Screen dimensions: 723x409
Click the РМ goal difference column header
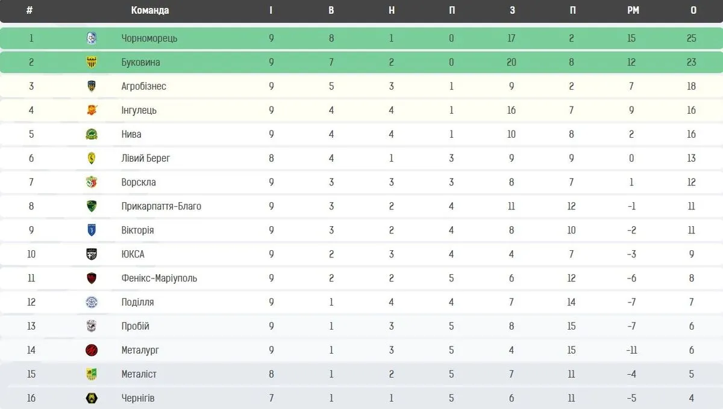(x=633, y=10)
